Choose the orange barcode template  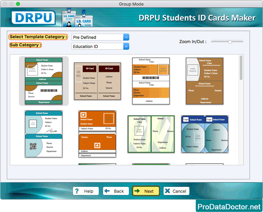[151, 81]
